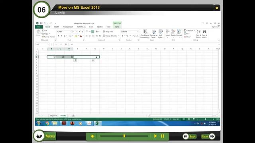Click the Insert cells icon
Screen dimensions: 255x143
click(x=167, y=32)
